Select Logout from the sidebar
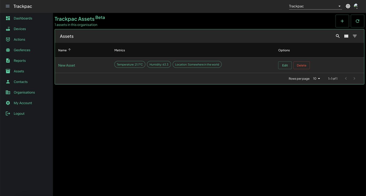366x196 pixels. tap(19, 114)
